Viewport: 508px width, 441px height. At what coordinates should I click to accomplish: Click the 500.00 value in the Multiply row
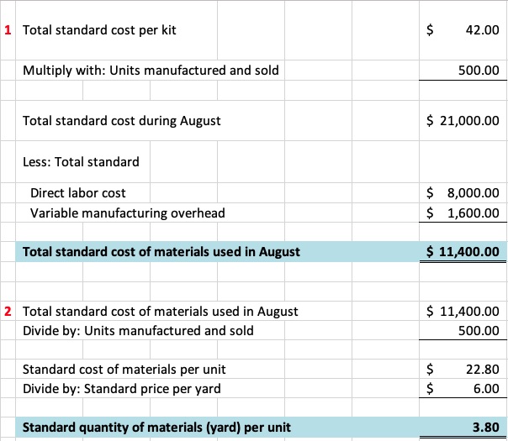coord(478,70)
